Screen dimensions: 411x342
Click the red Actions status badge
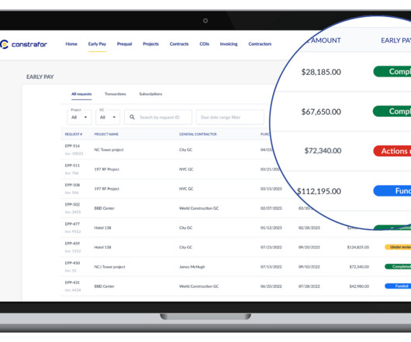coord(392,151)
